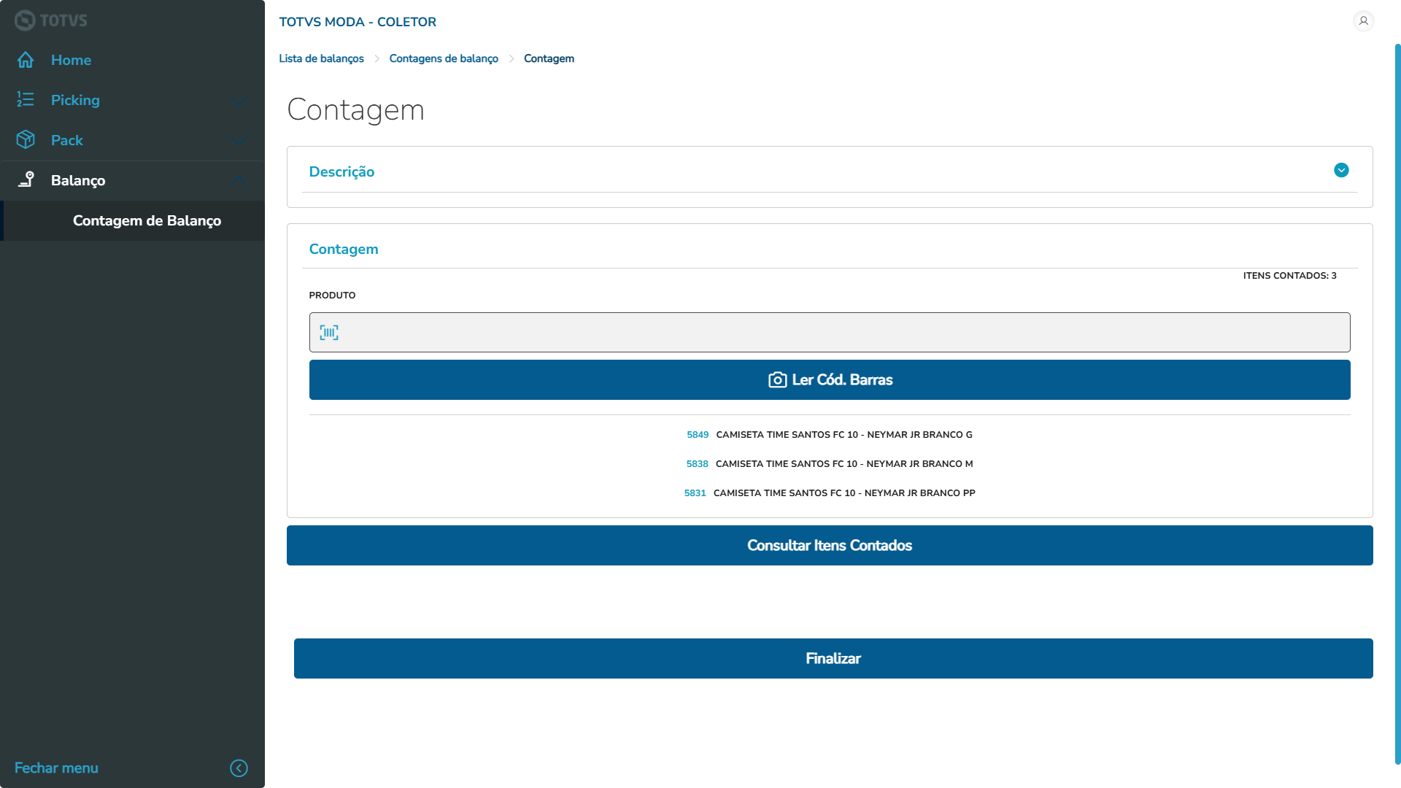The width and height of the screenshot is (1401, 788).
Task: Click the Picking list icon
Action: (26, 100)
